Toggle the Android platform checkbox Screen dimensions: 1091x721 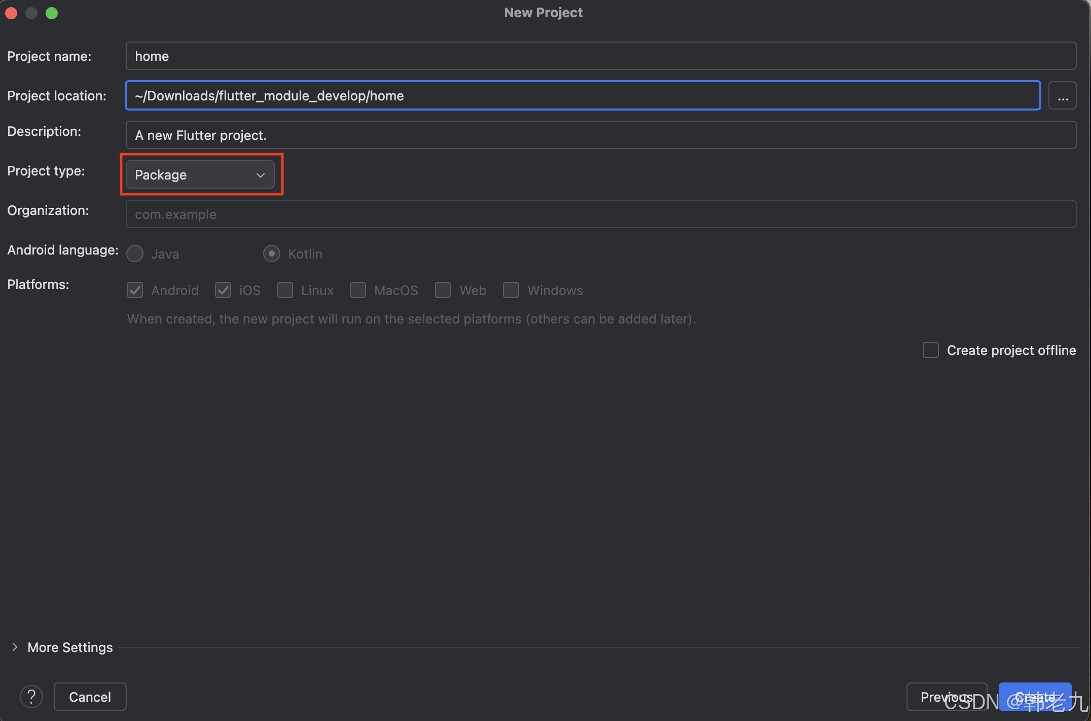135,290
